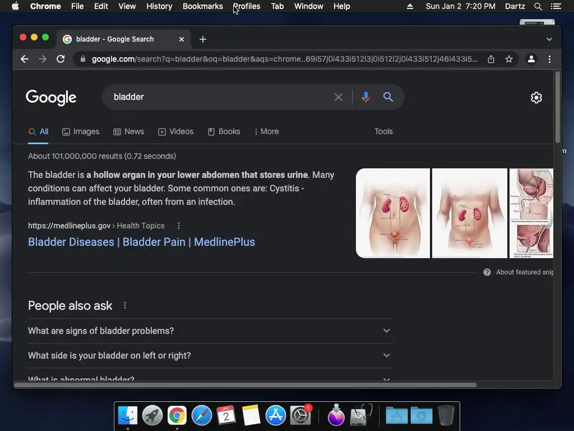Bookmark this page with the star icon
This screenshot has width=574, height=431.
pos(509,59)
